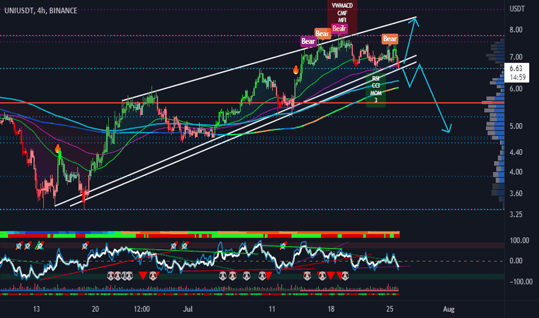Screen dimensions: 539x318
Task: Select the pink Bear label inside the VWMACD box
Action: (x=339, y=28)
